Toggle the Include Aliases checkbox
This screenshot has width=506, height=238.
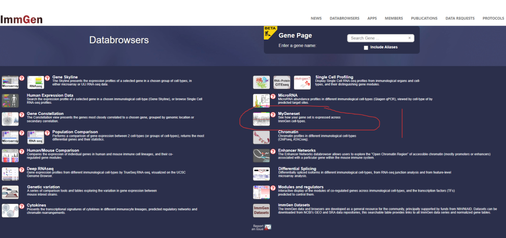[366, 48]
